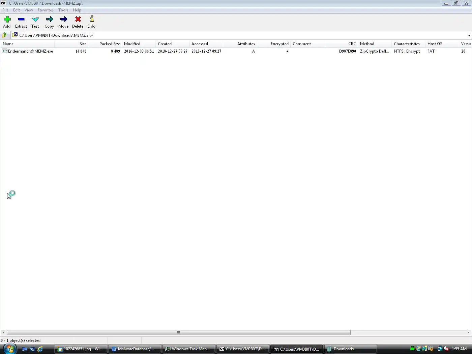472x354 pixels.
Task: Sort by Modified column header
Action: 139,44
